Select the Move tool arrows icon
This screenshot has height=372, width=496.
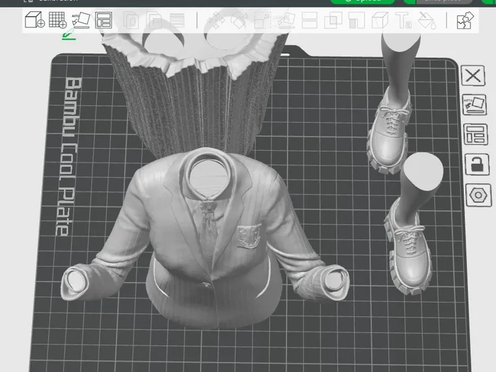point(216,20)
